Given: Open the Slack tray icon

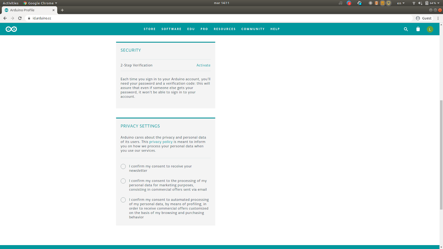Looking at the screenshot, I should click(359, 3).
